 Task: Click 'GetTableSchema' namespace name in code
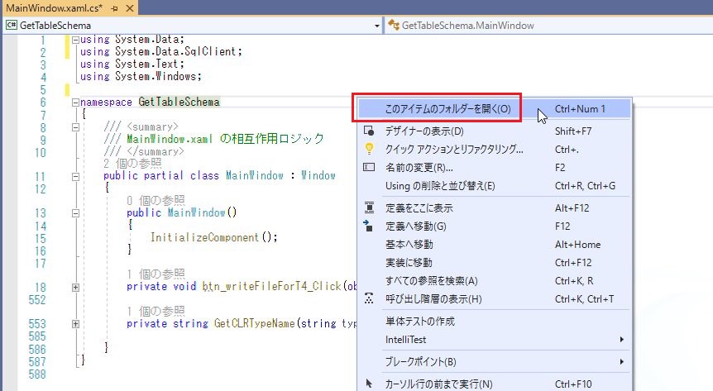[179, 102]
